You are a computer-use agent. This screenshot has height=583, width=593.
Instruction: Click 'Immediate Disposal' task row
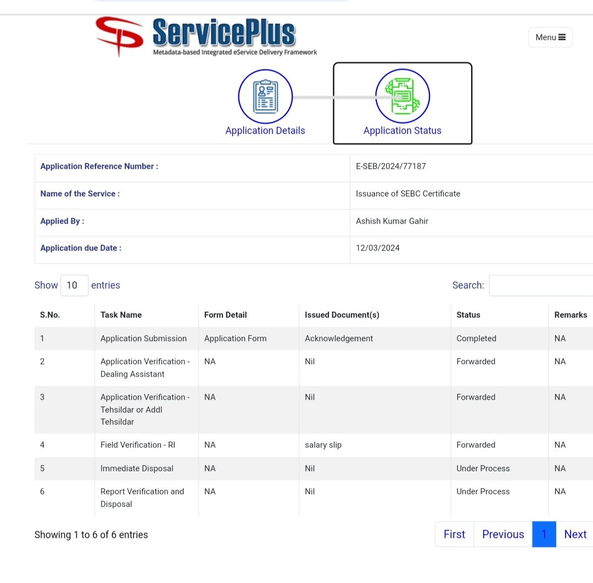(137, 468)
